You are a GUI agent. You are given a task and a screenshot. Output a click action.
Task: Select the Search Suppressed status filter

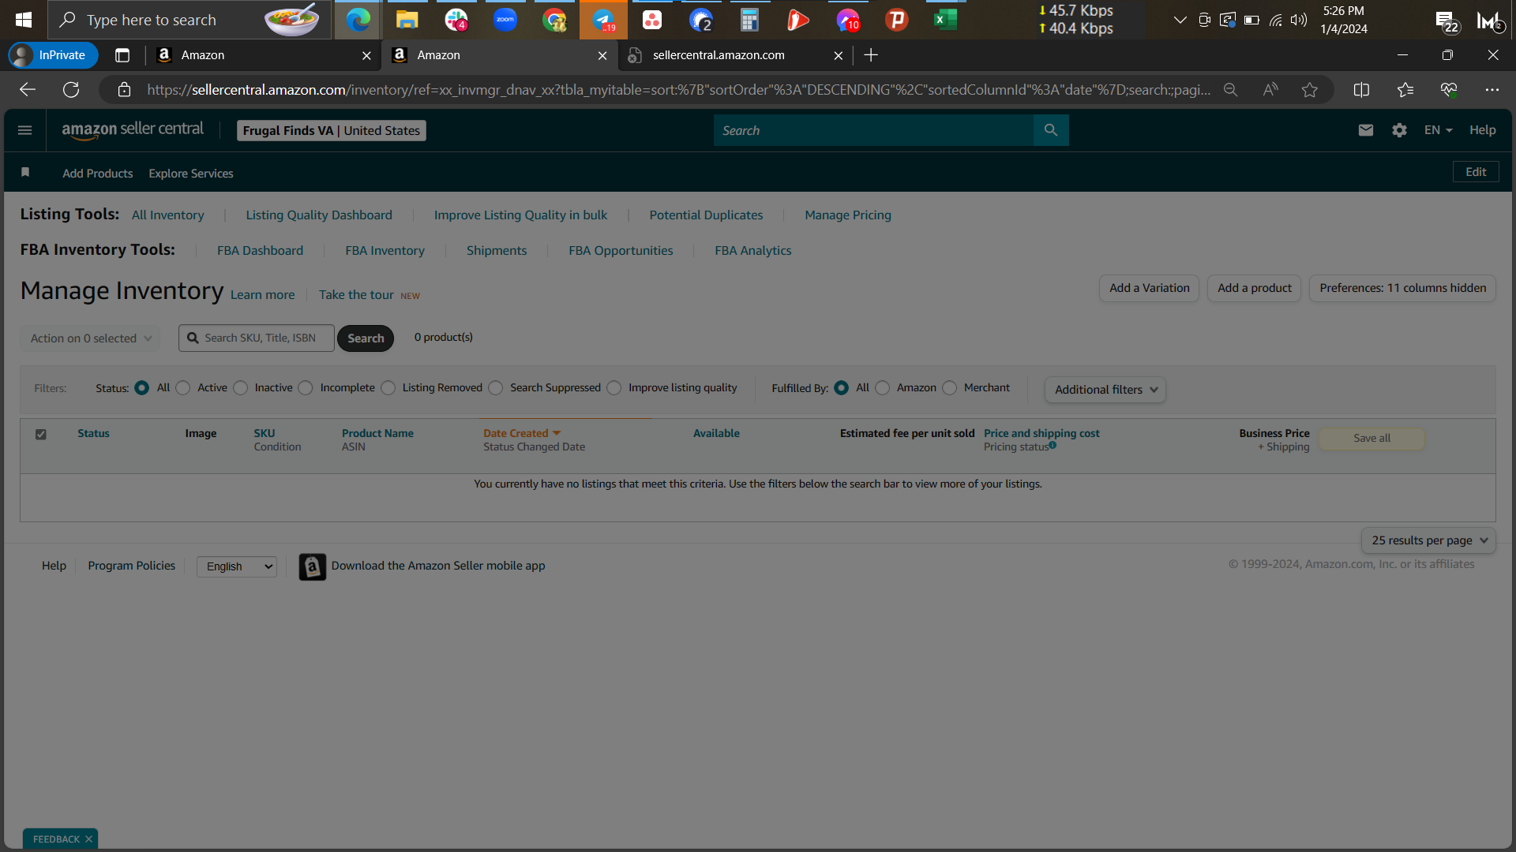tap(496, 388)
